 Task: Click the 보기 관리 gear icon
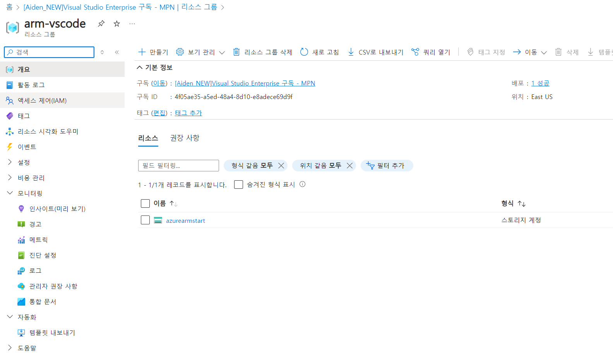tap(180, 52)
